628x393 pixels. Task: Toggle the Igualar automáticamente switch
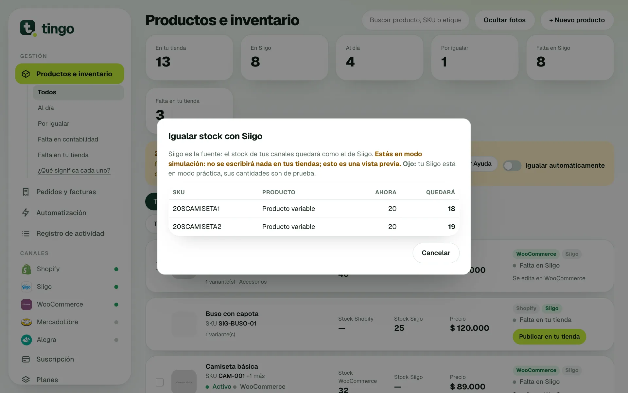coord(512,166)
